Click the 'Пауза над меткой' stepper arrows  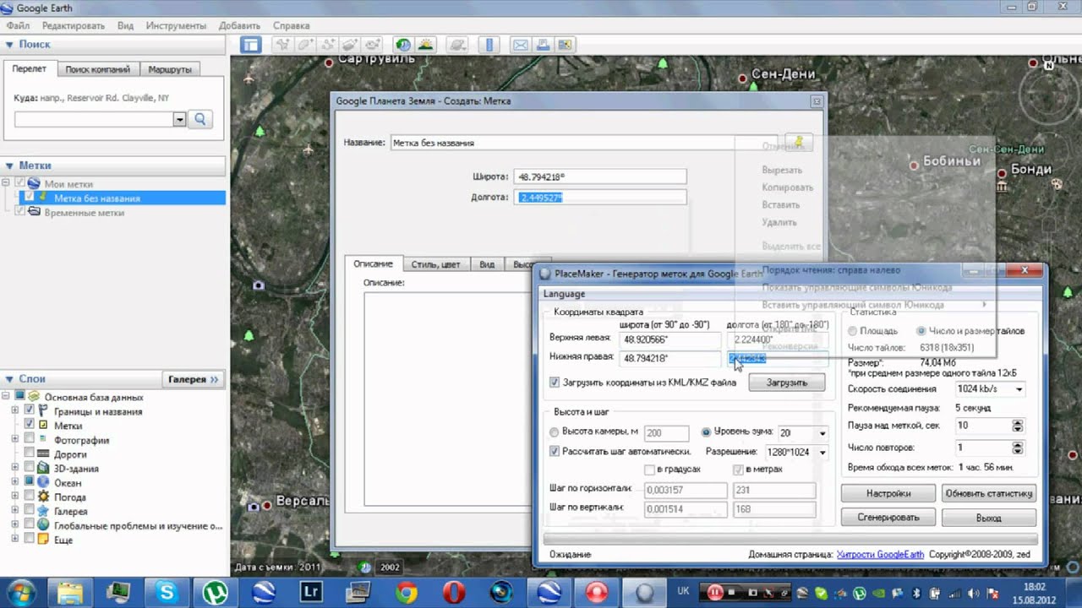[1018, 426]
